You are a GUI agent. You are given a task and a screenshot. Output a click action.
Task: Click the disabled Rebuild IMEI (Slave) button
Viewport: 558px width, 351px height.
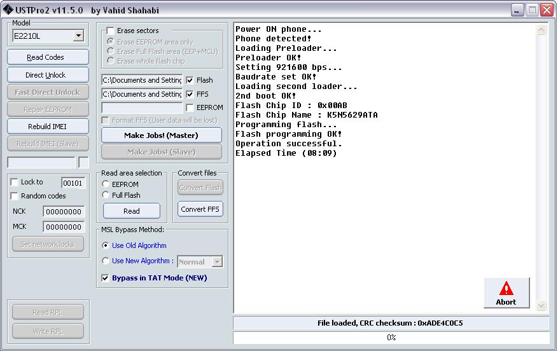coord(48,144)
